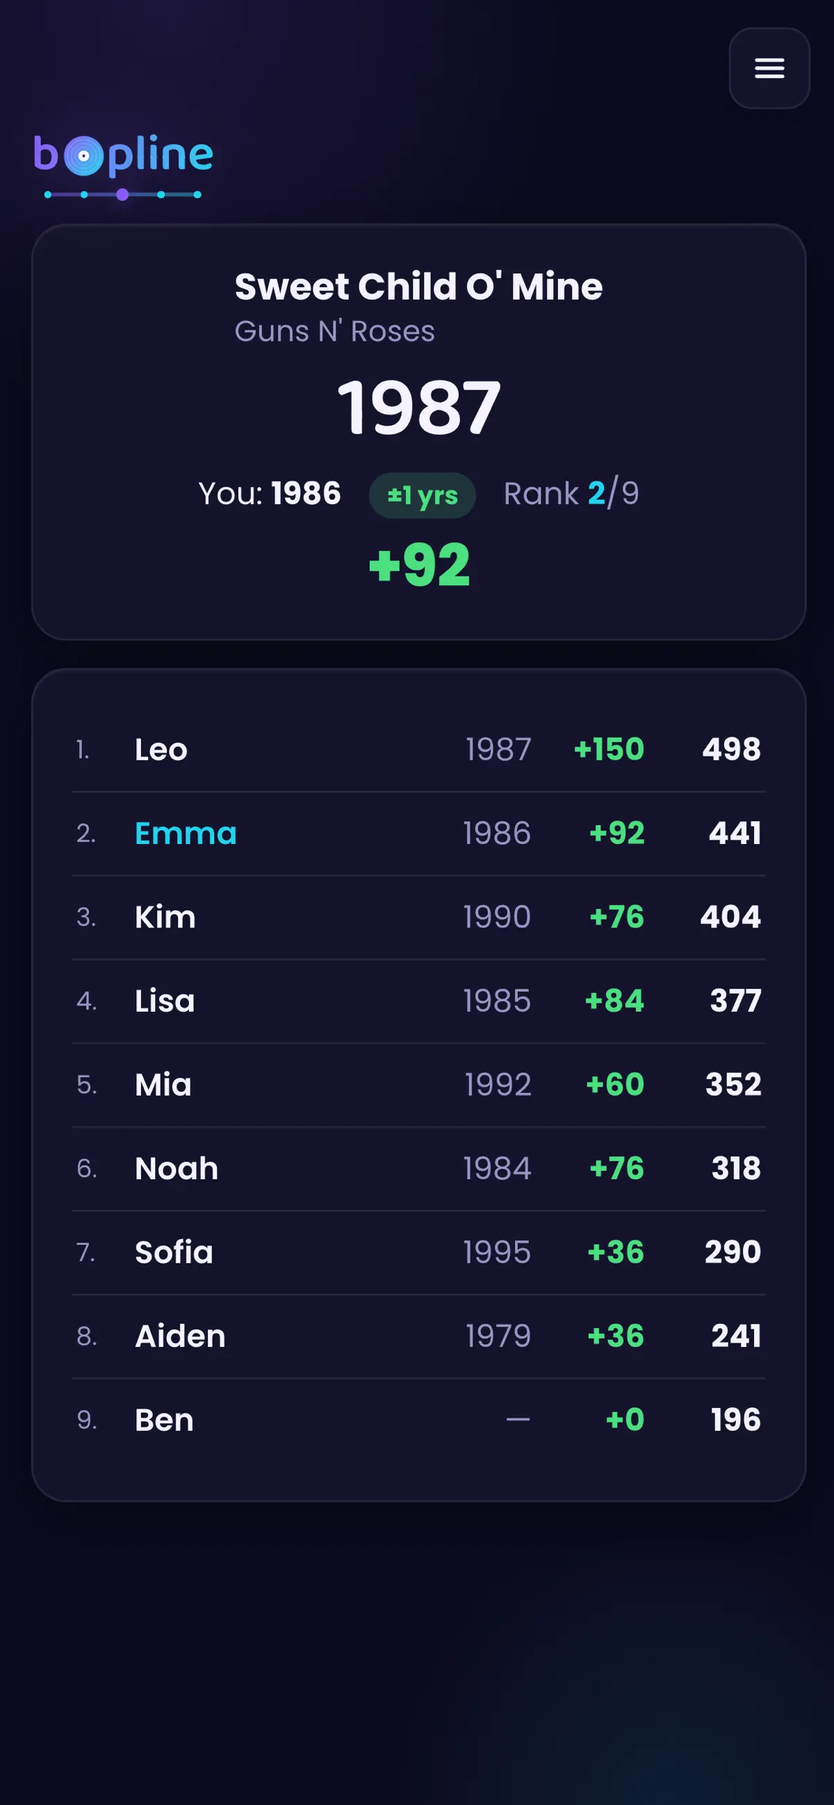Tap the vinyl record icon in the logo
Viewport: 834px width, 1805px height.
[83, 156]
